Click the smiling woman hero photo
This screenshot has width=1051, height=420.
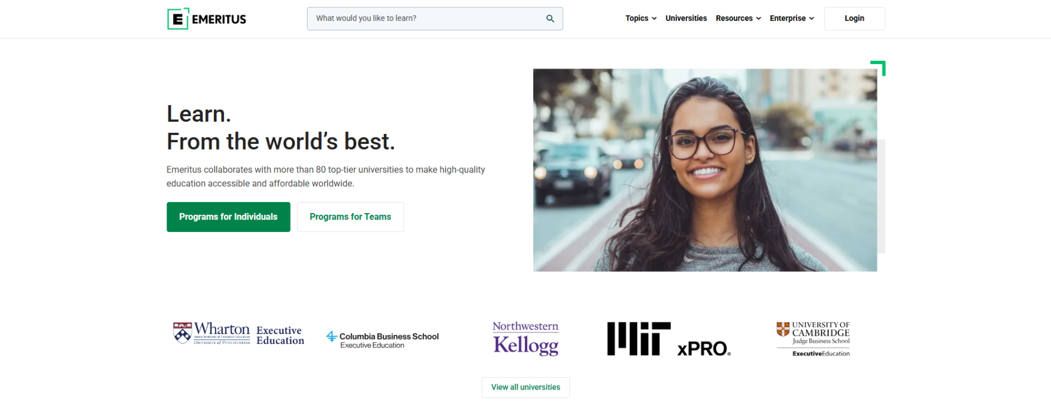point(705,170)
